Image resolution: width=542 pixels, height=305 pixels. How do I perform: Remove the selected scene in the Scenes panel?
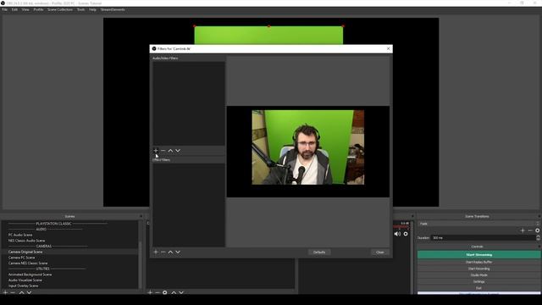point(14,292)
